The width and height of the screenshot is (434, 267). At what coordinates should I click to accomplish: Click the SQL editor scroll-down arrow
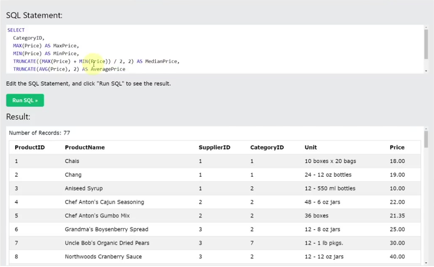click(426, 71)
